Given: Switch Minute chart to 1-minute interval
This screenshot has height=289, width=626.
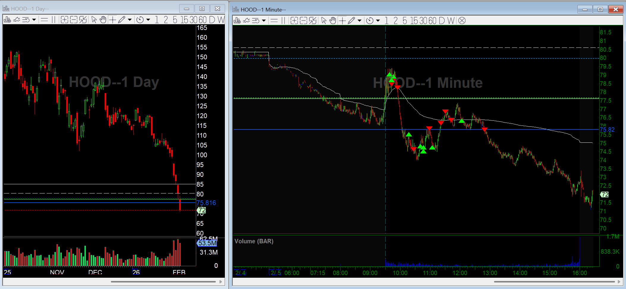Looking at the screenshot, I should point(387,20).
